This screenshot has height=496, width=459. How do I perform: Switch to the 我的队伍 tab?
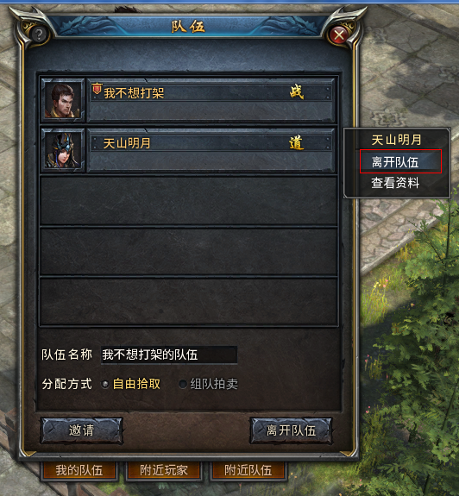click(79, 470)
